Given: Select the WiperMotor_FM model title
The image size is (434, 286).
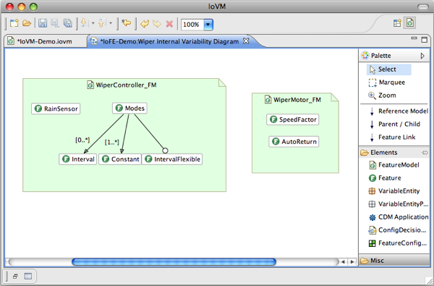Looking at the screenshot, I should (293, 100).
